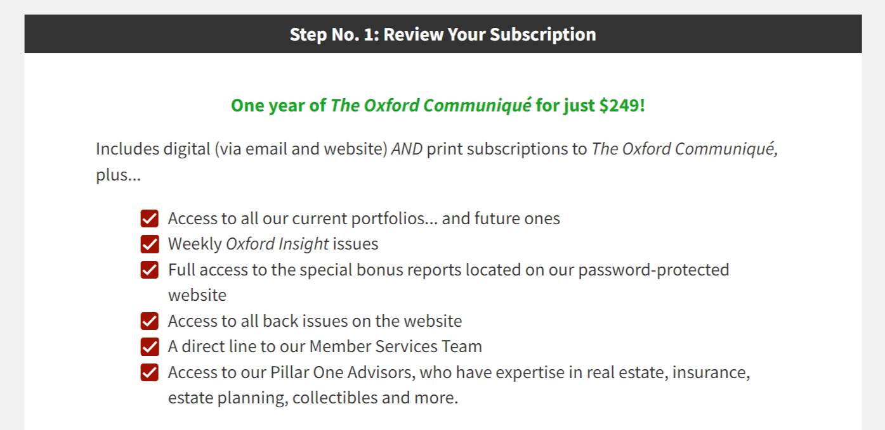Click the italic word 'AND'
Screen dimensions: 885x430
coord(407,149)
